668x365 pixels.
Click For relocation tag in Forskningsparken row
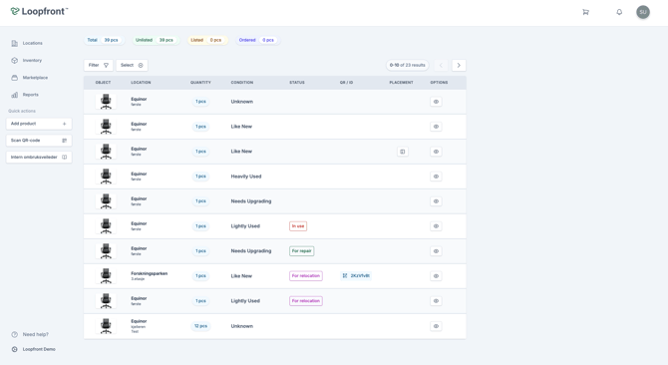[306, 276]
